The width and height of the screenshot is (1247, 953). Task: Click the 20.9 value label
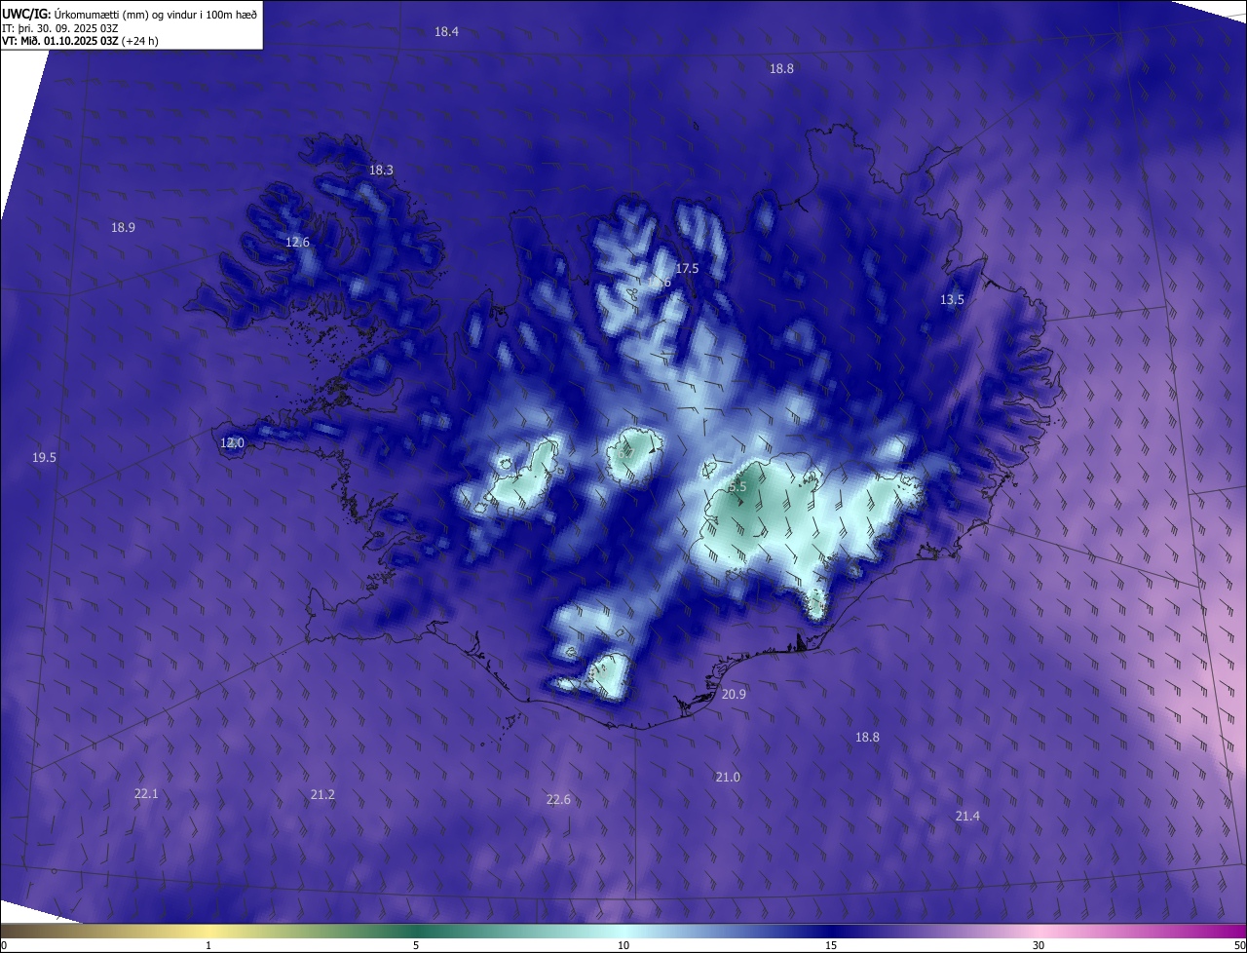click(x=734, y=695)
